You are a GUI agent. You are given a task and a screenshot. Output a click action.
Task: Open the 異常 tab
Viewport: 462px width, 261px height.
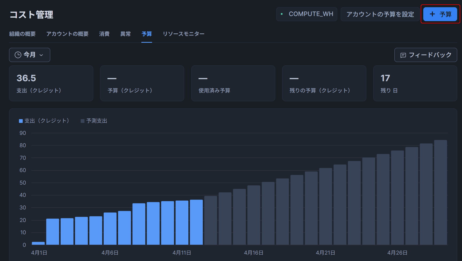pyautogui.click(x=125, y=34)
